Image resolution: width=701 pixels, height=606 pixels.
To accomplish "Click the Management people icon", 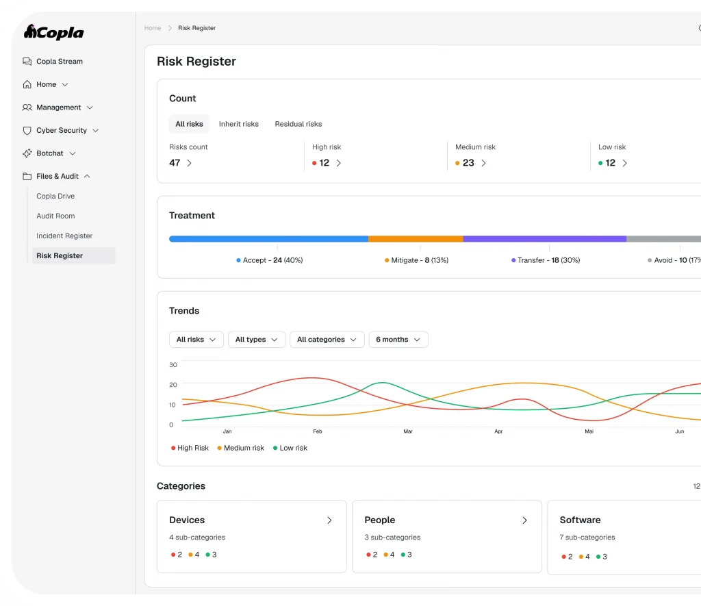I will point(27,108).
